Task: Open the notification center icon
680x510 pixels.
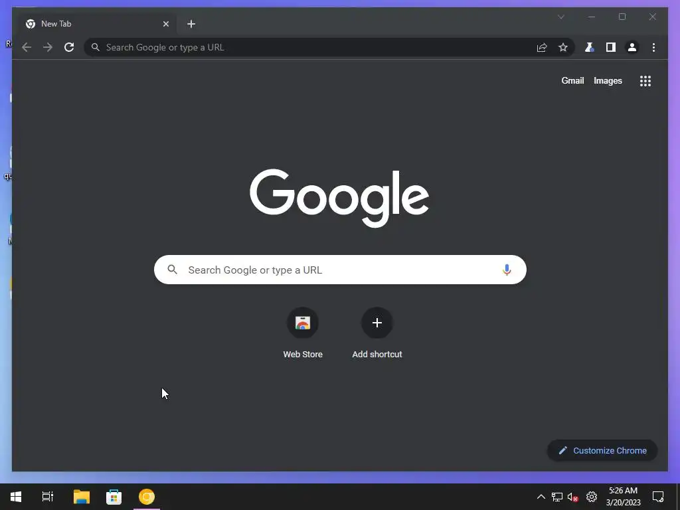Action: click(x=658, y=497)
